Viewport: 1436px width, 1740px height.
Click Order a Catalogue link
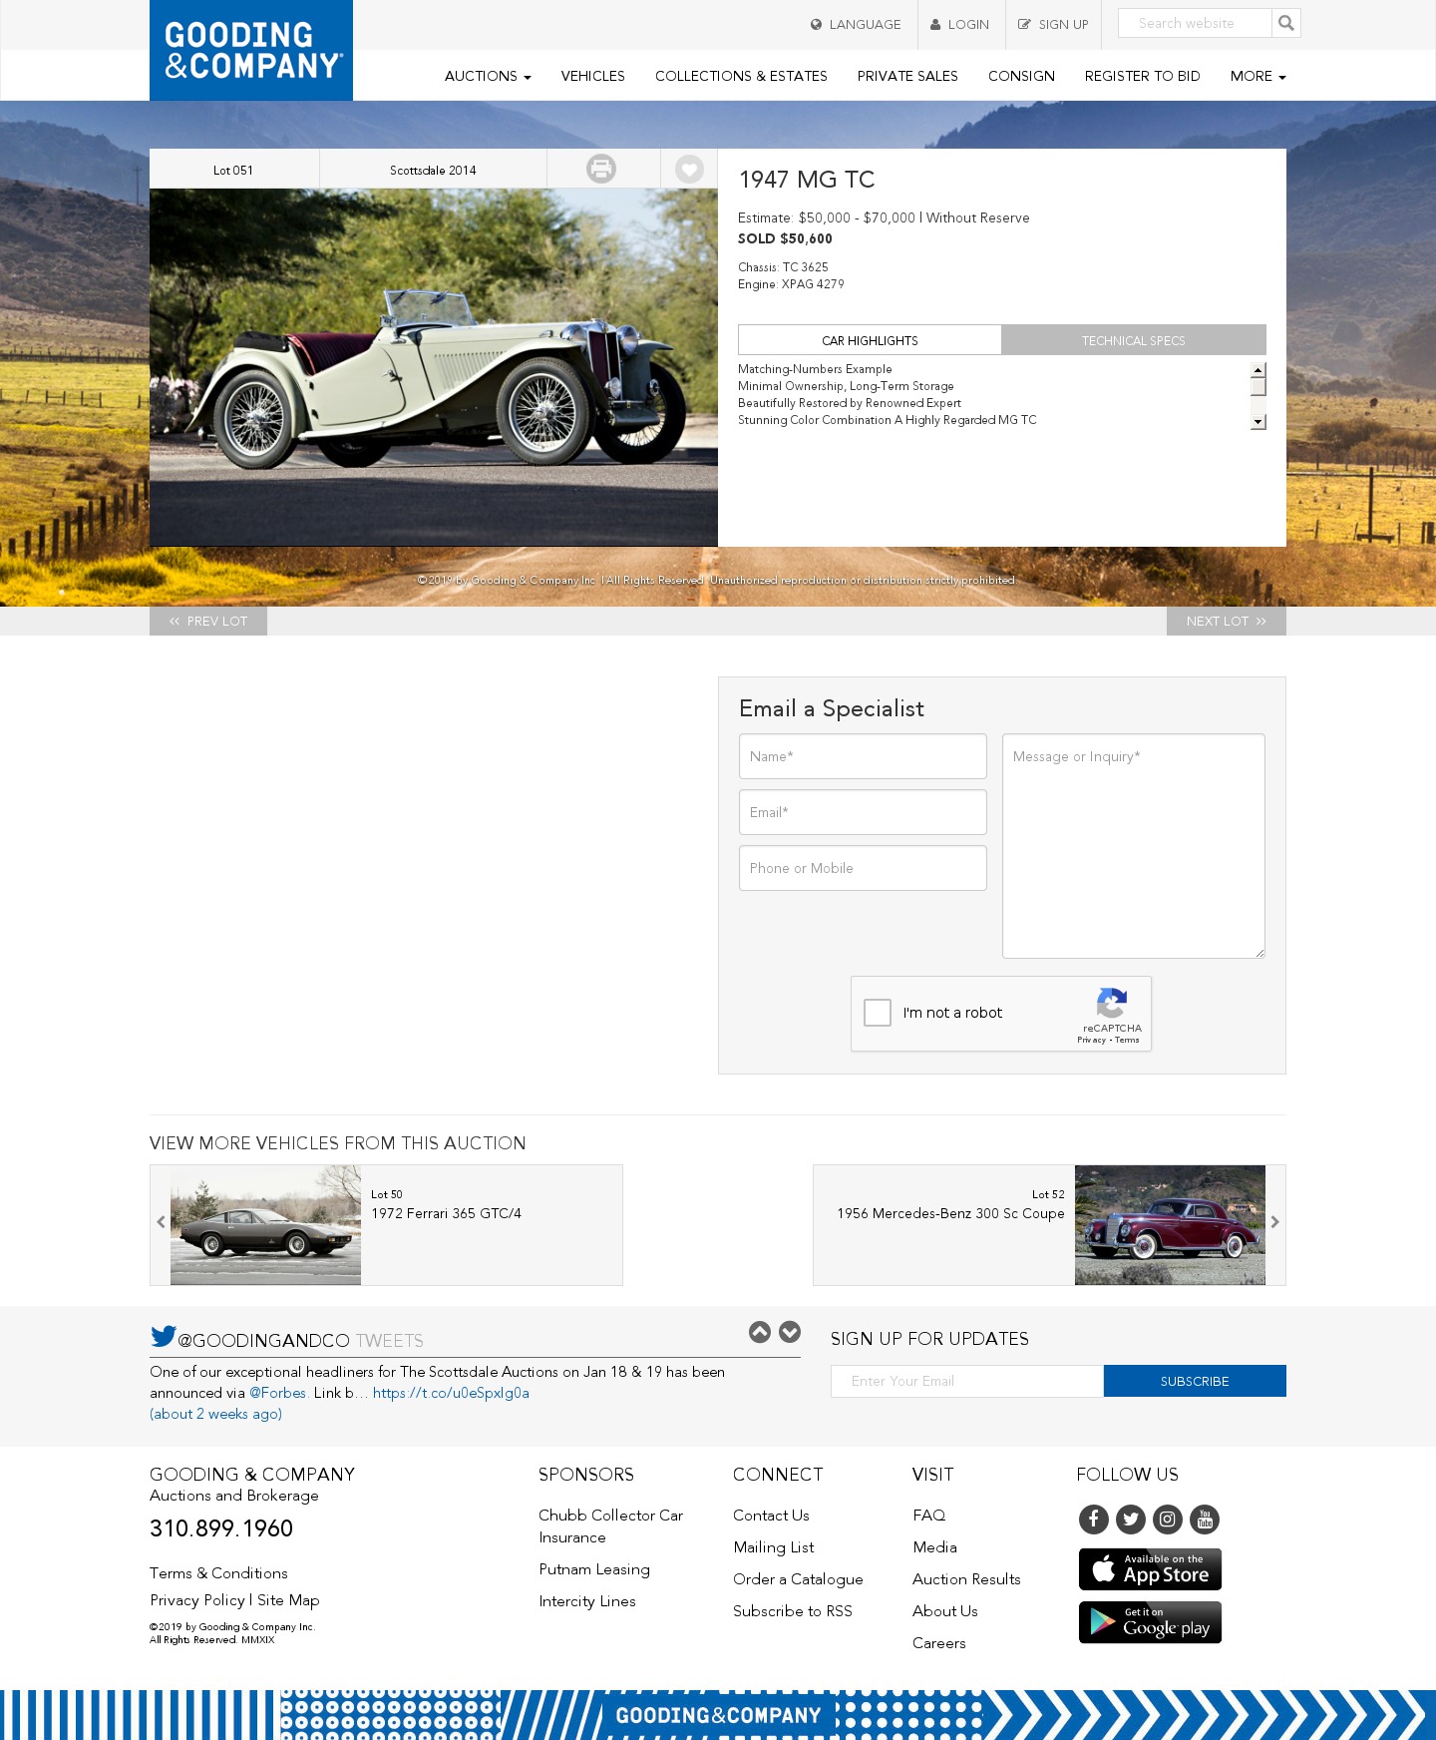click(798, 1579)
